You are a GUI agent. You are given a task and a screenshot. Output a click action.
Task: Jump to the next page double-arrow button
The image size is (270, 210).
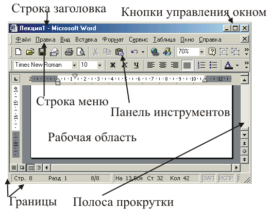245,160
